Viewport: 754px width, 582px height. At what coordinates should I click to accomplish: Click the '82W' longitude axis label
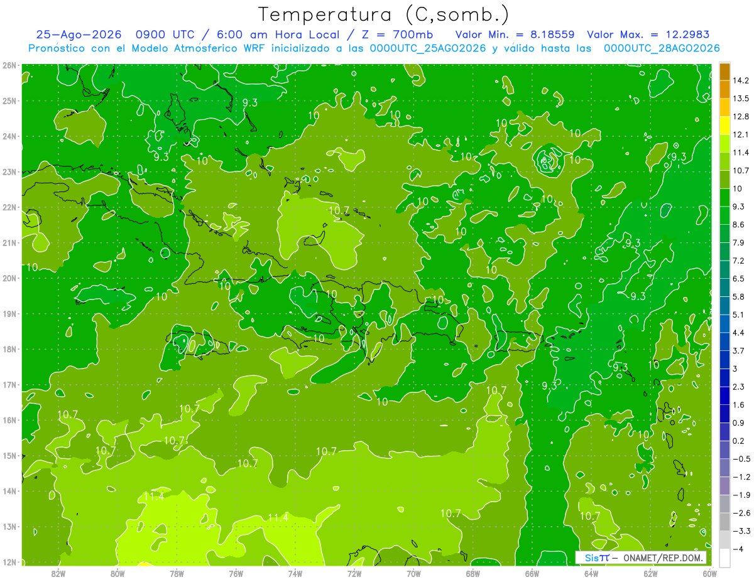pyautogui.click(x=58, y=573)
